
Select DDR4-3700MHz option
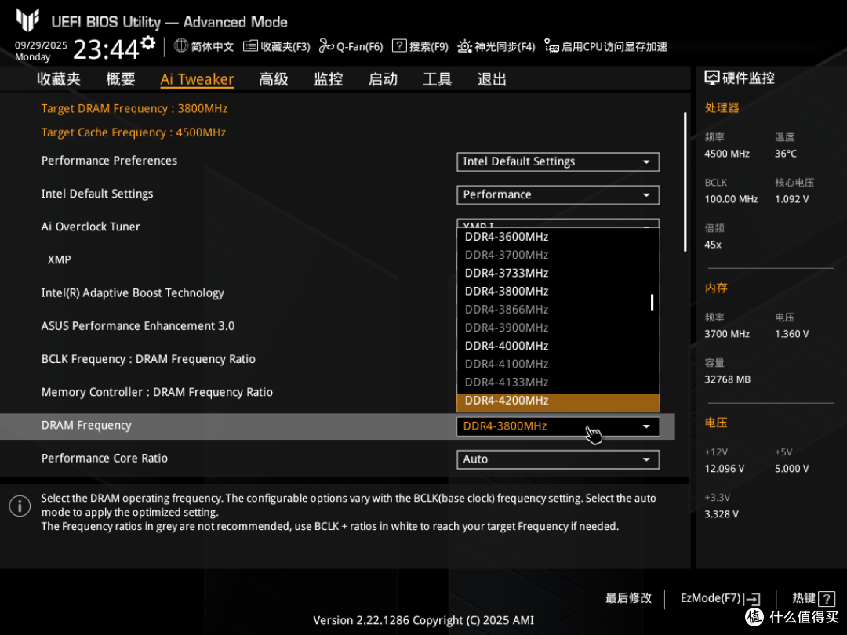[x=558, y=255]
